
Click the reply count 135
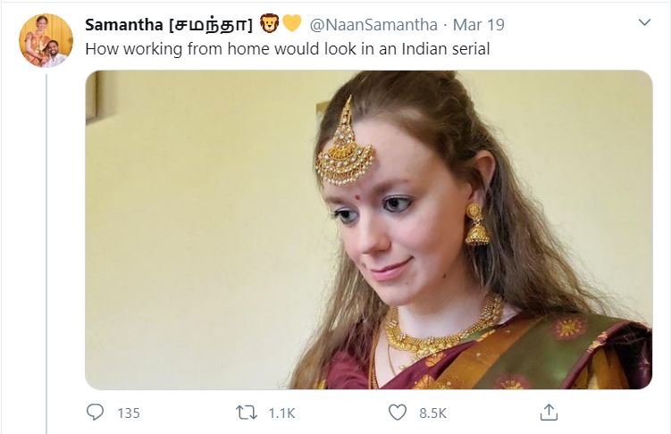pyautogui.click(x=129, y=413)
